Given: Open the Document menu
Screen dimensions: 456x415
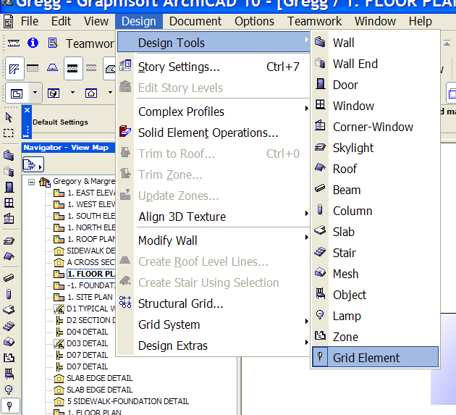Looking at the screenshot, I should coord(195,21).
